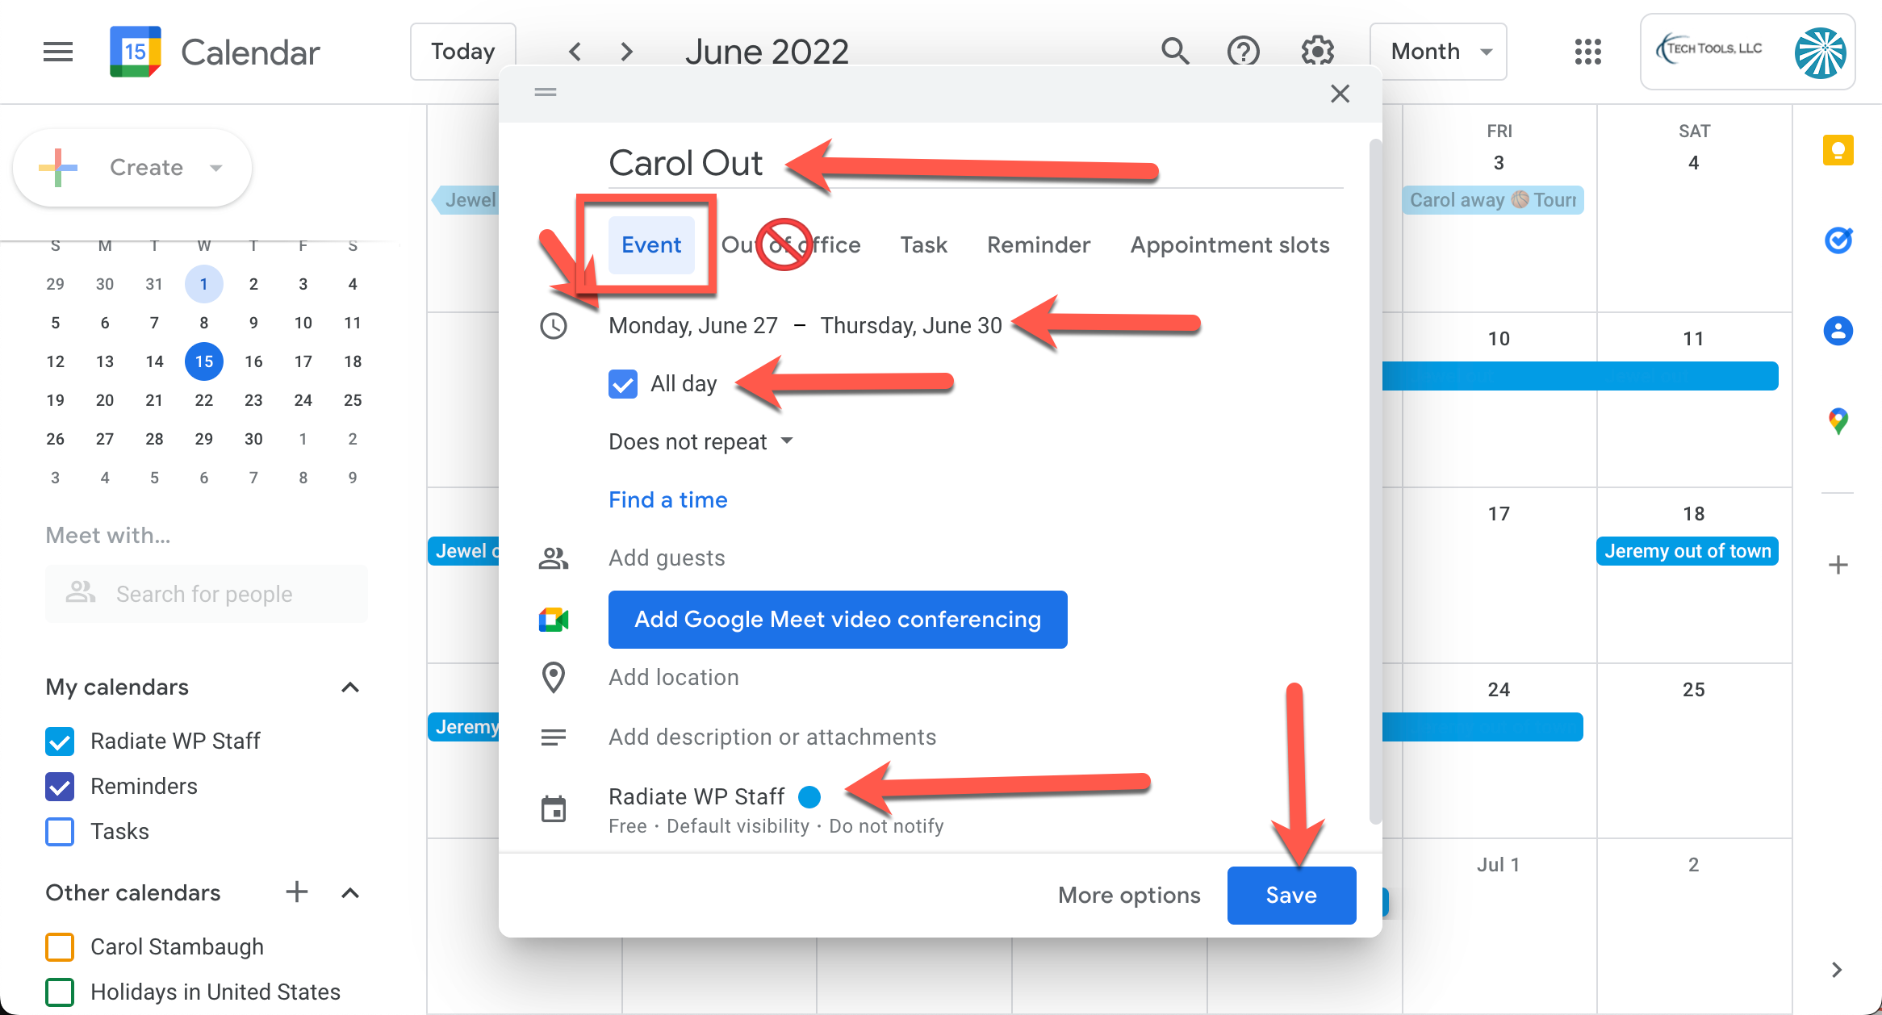1882x1015 pixels.
Task: Open the Tasks side panel icon
Action: click(1838, 240)
